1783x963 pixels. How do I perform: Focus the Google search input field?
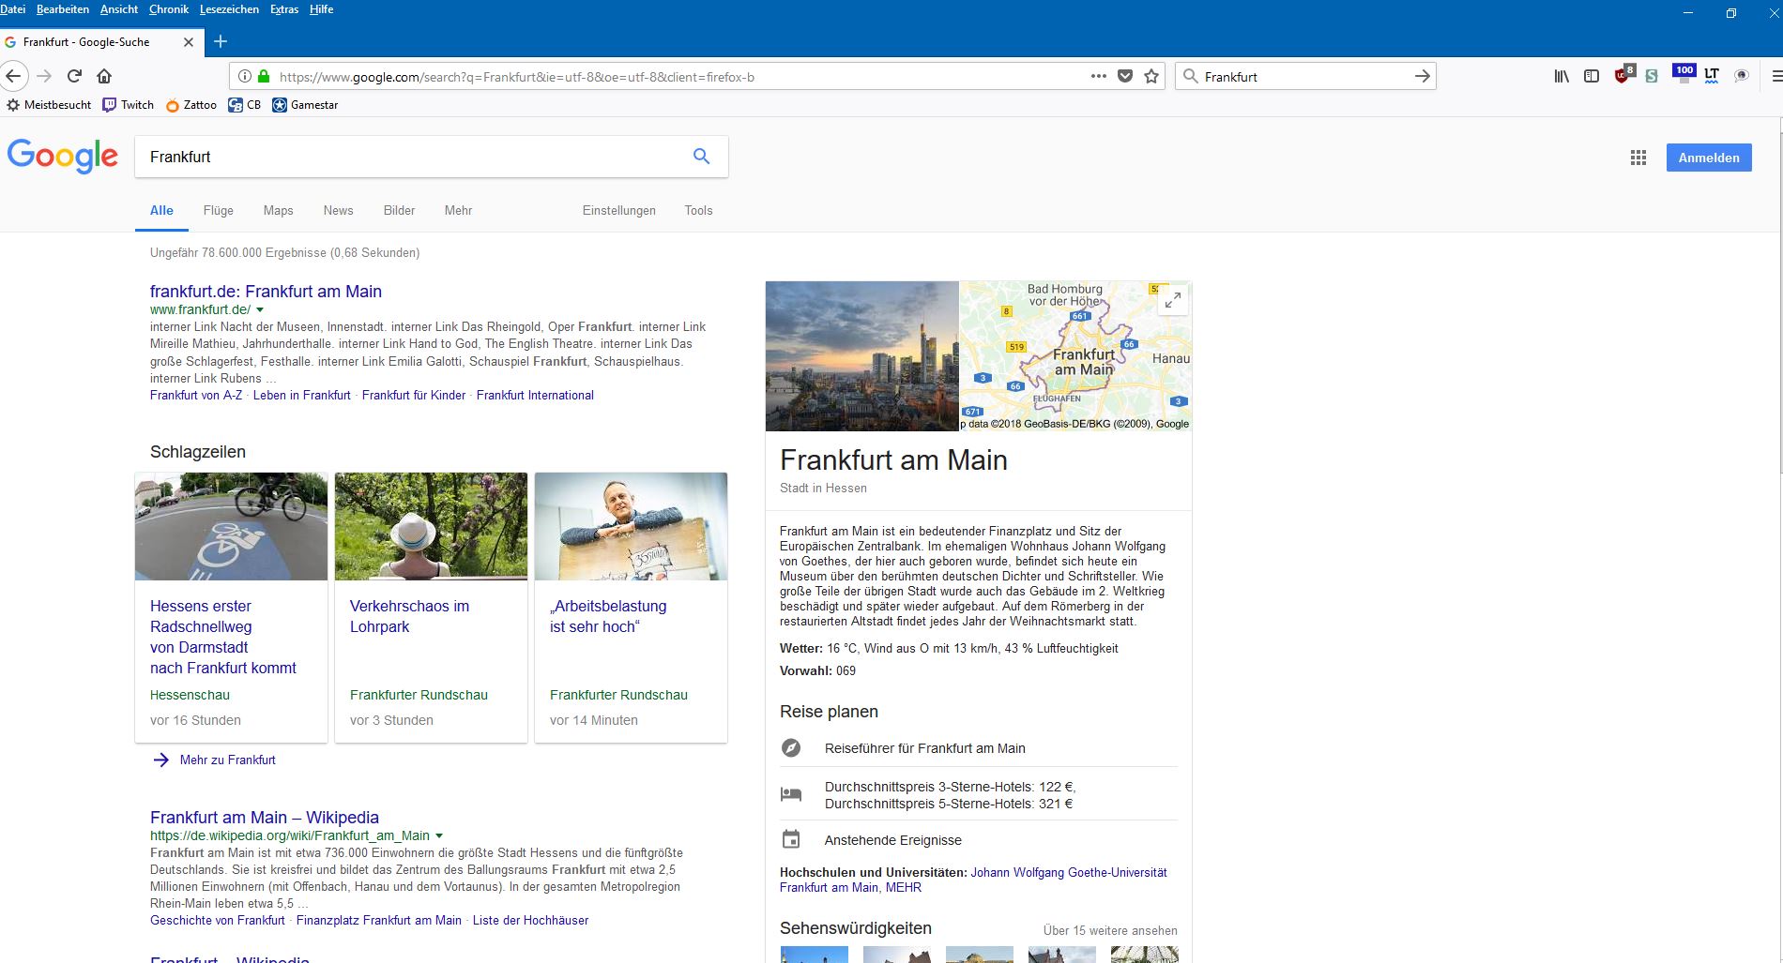point(413,157)
